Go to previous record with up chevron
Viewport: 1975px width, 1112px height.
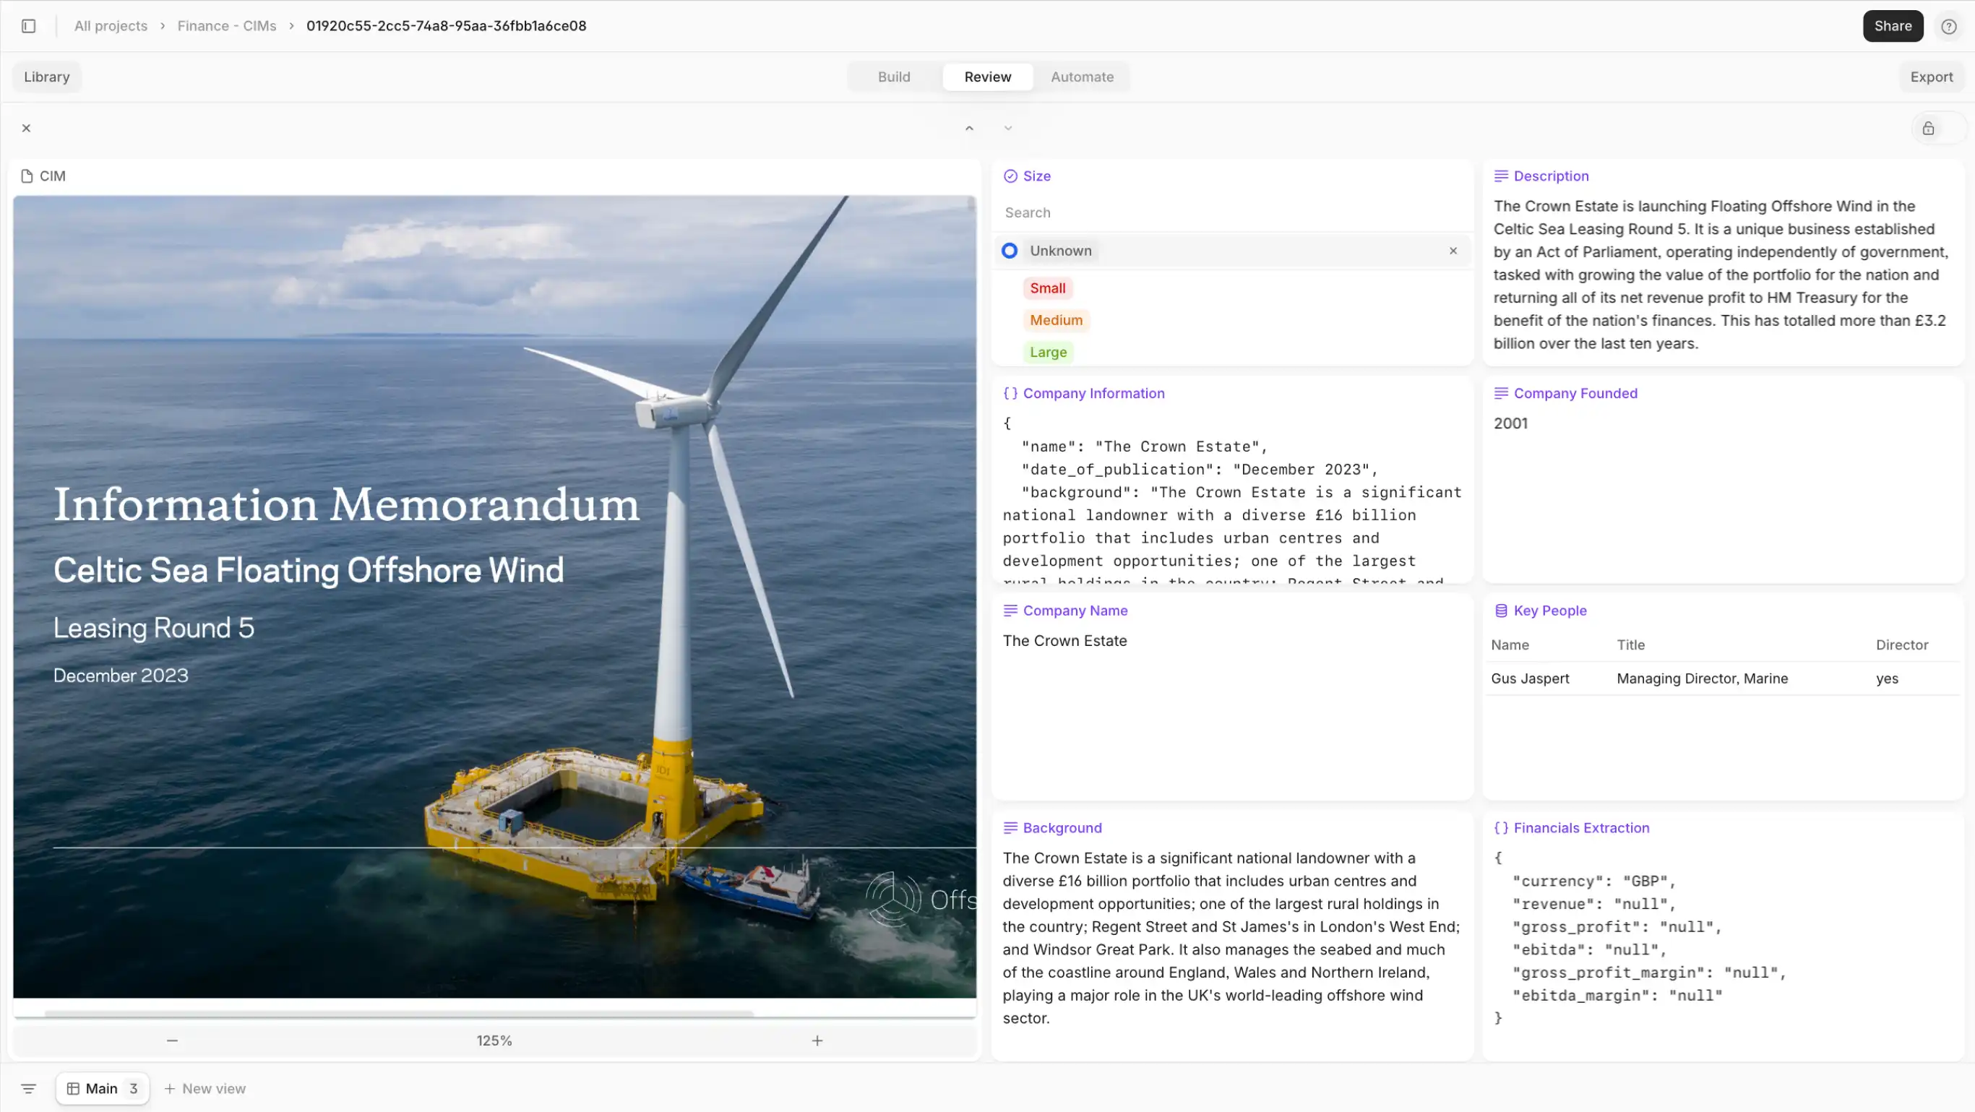pyautogui.click(x=969, y=128)
